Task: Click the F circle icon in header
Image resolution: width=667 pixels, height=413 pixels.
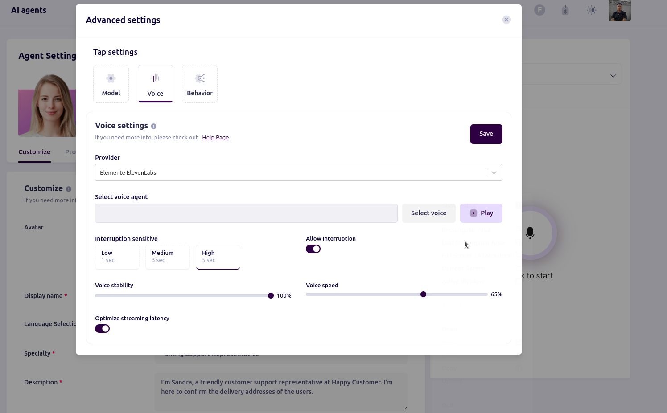Action: (539, 10)
